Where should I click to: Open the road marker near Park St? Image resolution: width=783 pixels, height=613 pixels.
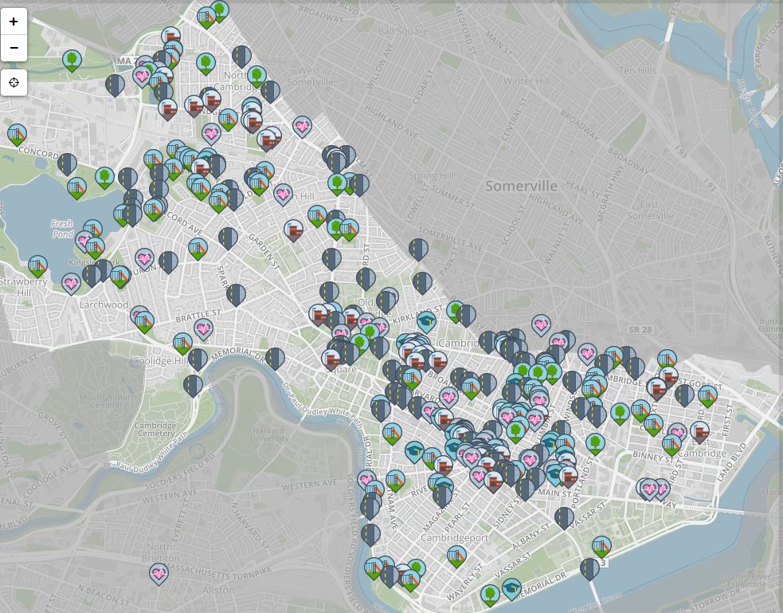click(x=422, y=282)
